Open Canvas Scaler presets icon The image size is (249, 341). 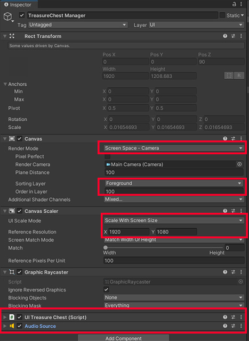[x=233, y=211]
